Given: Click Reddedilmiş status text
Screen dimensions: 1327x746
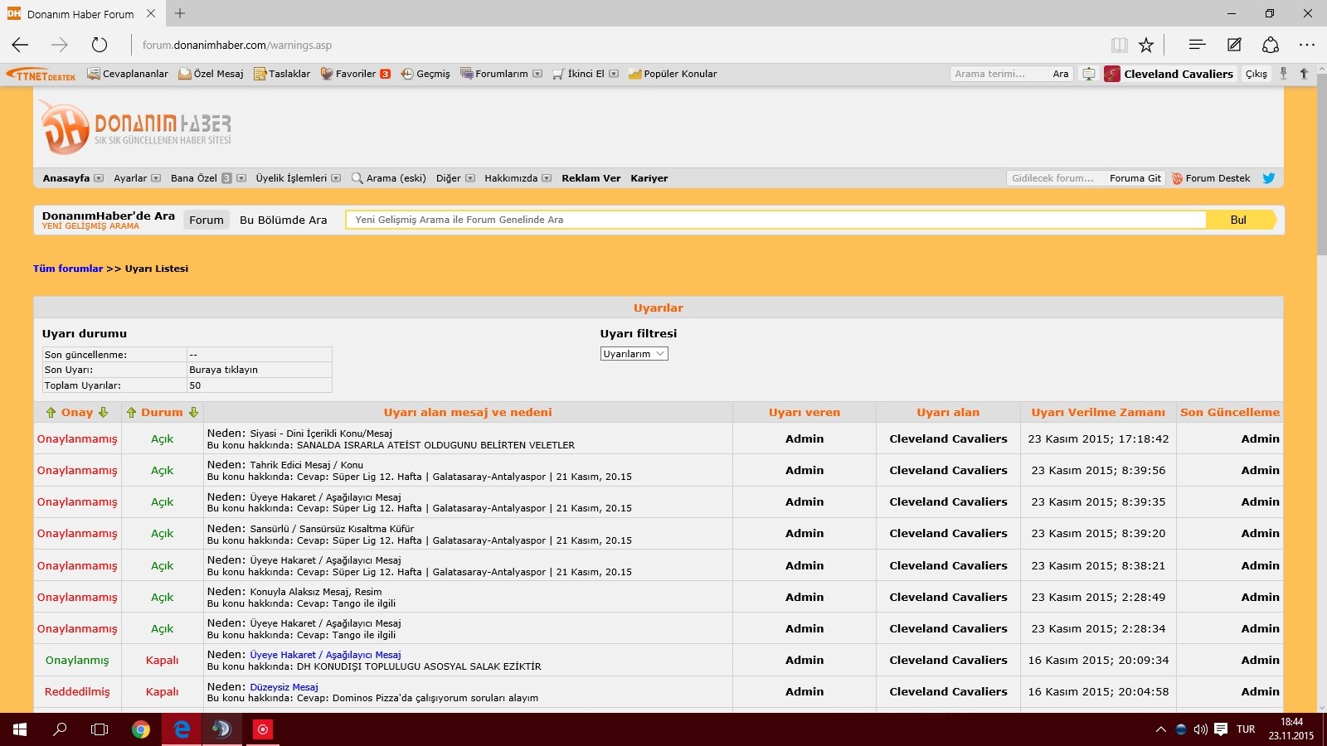Looking at the screenshot, I should 77,692.
